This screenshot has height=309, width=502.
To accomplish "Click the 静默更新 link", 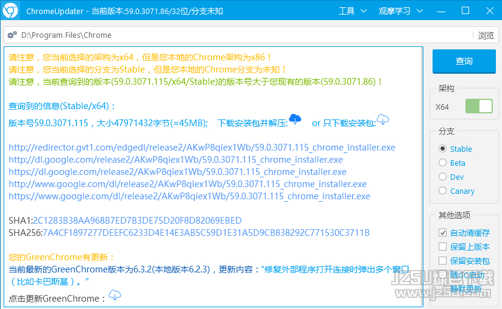I will coord(466,289).
